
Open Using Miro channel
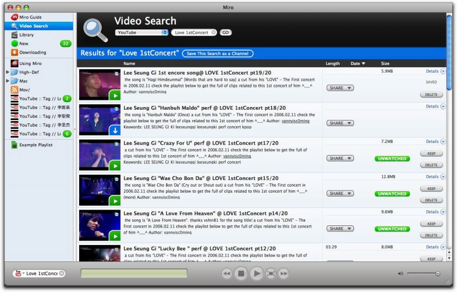(31, 63)
